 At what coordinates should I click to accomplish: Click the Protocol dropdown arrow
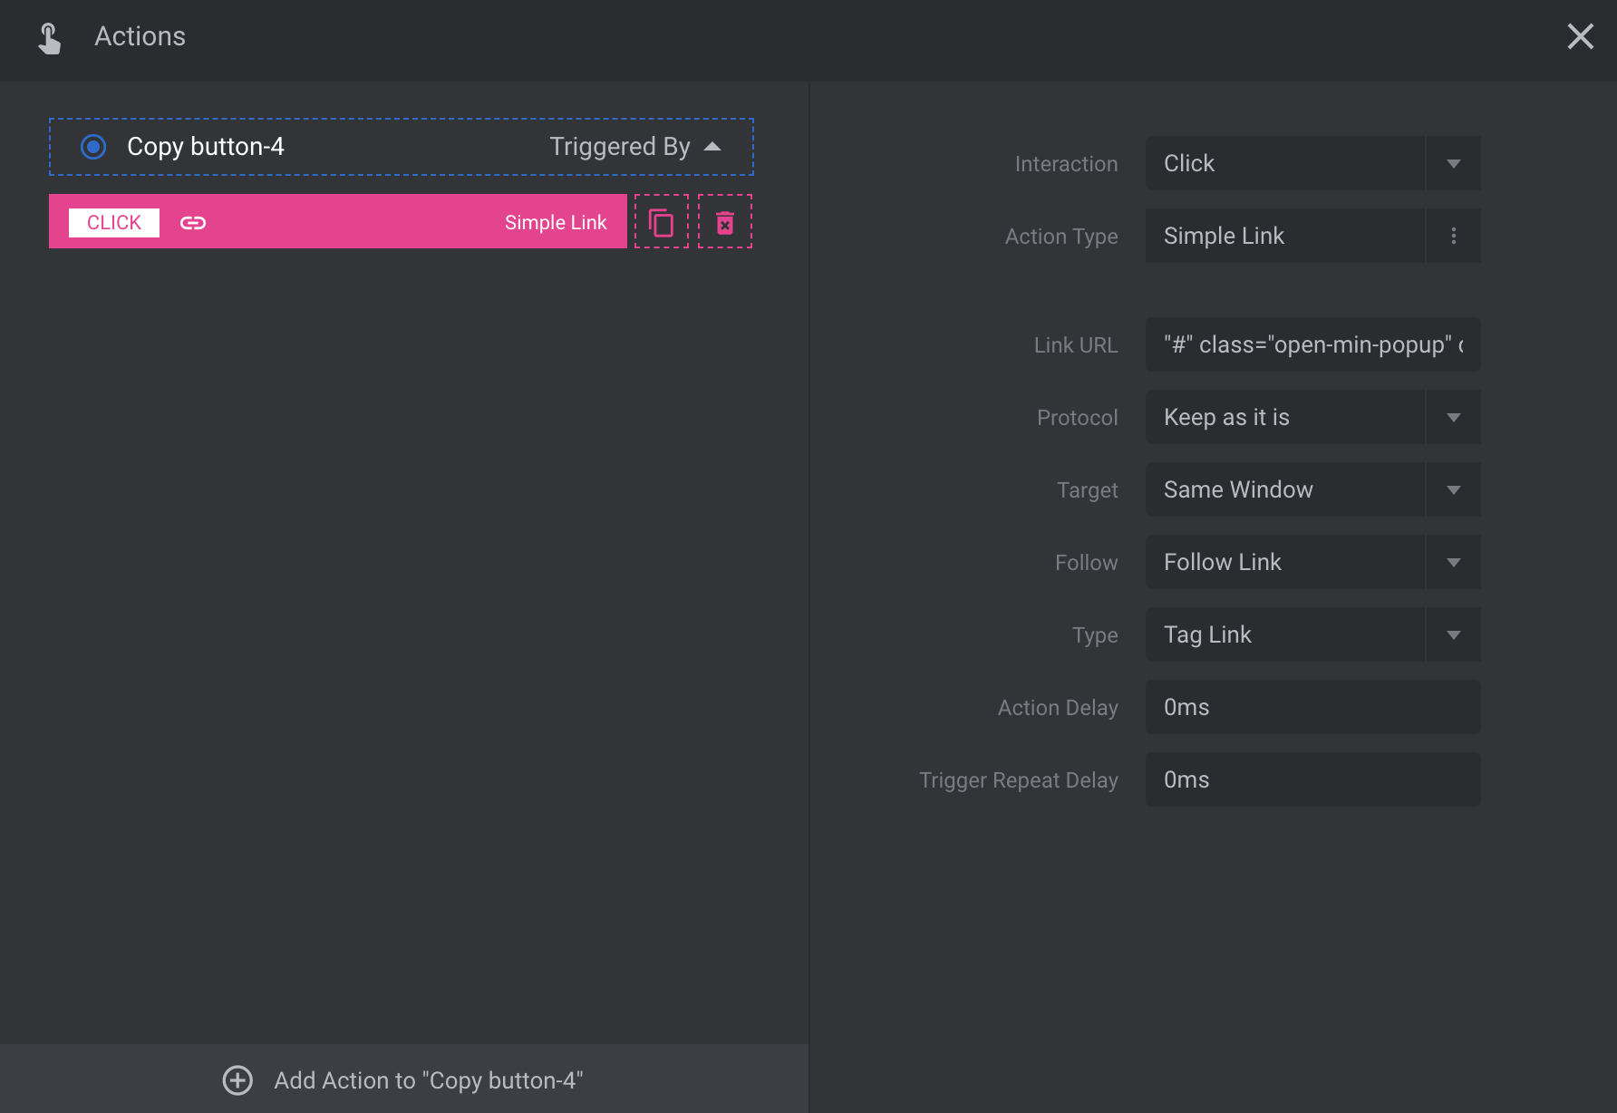coord(1454,417)
